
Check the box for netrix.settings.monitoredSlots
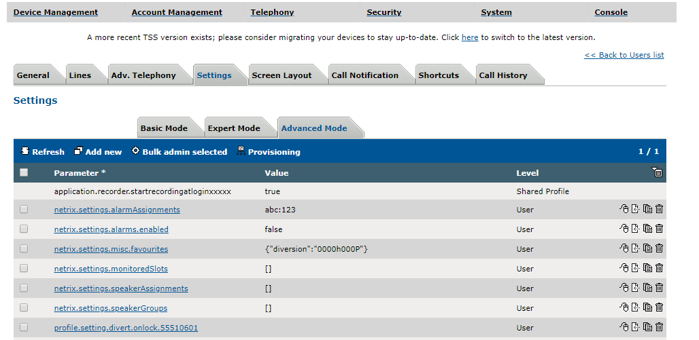(x=24, y=268)
